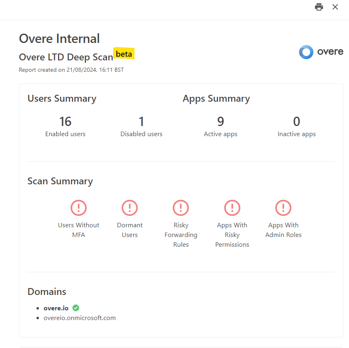Screen dimensions: 349x348
Task: Select the Apps With Admin Roles label
Action: 283,230
